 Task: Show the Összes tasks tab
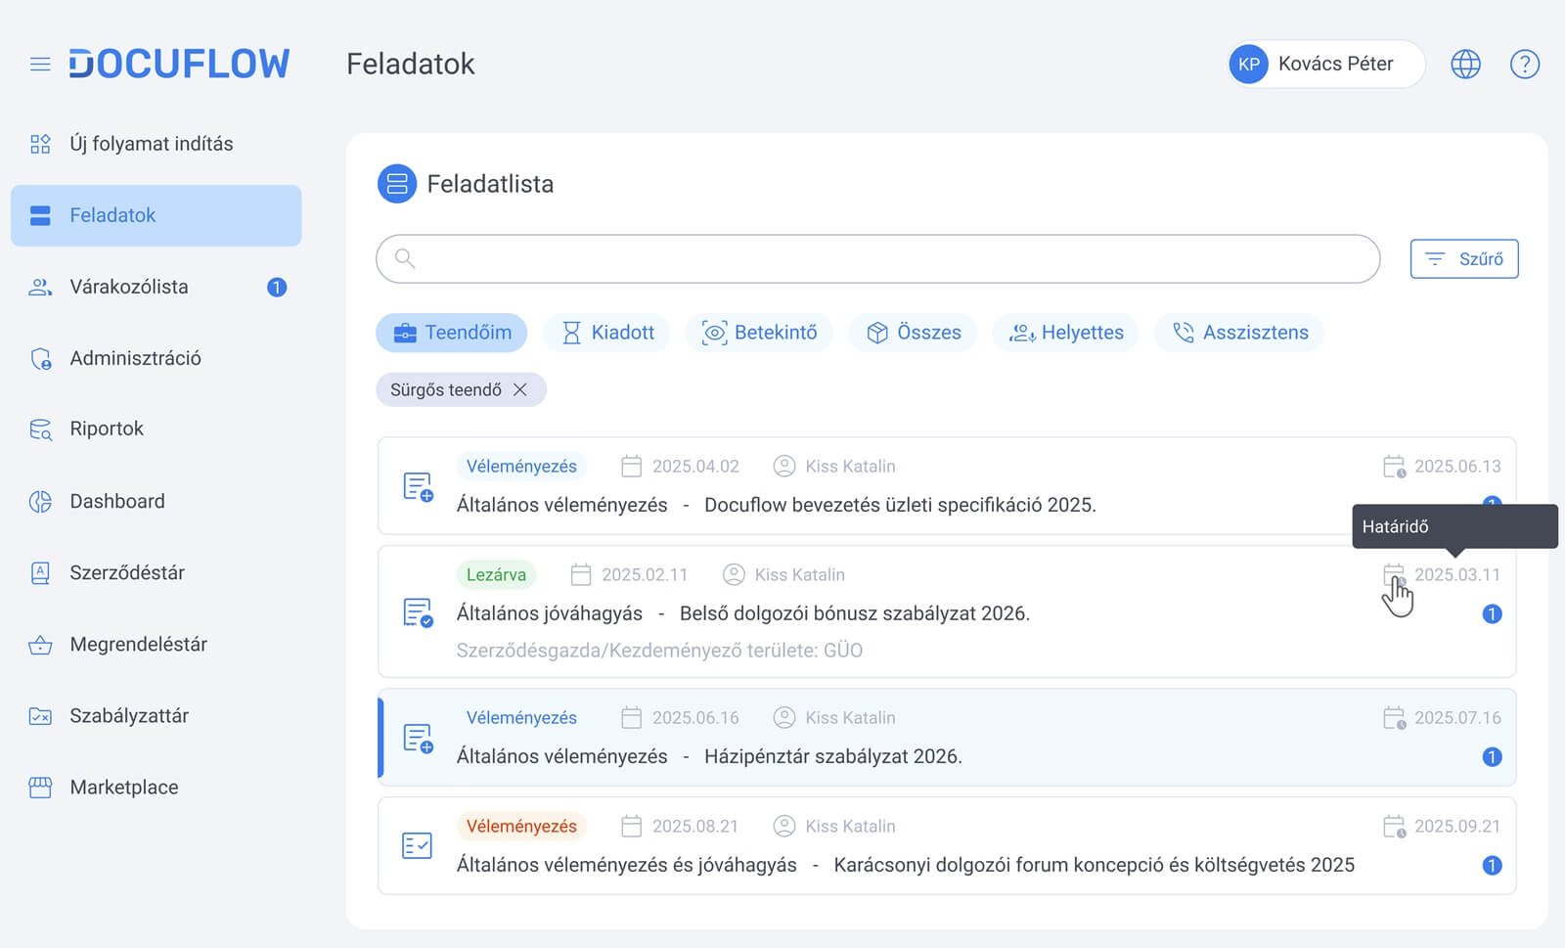pos(914,333)
